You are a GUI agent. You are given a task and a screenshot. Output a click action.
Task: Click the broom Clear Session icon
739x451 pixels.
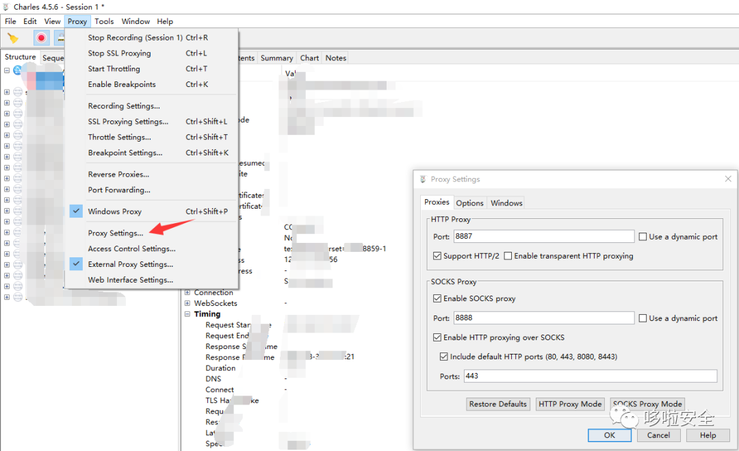click(x=12, y=38)
